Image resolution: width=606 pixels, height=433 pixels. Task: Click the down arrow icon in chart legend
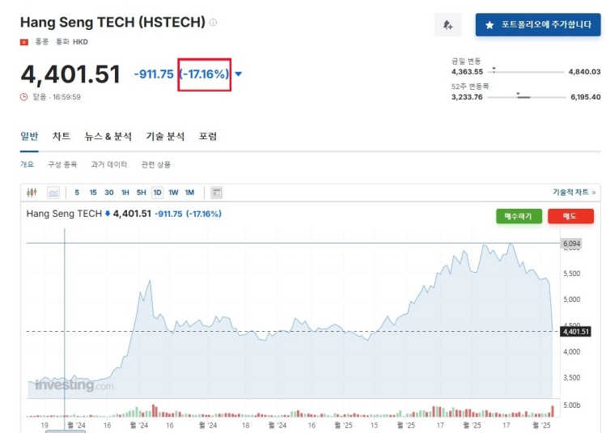click(x=108, y=214)
